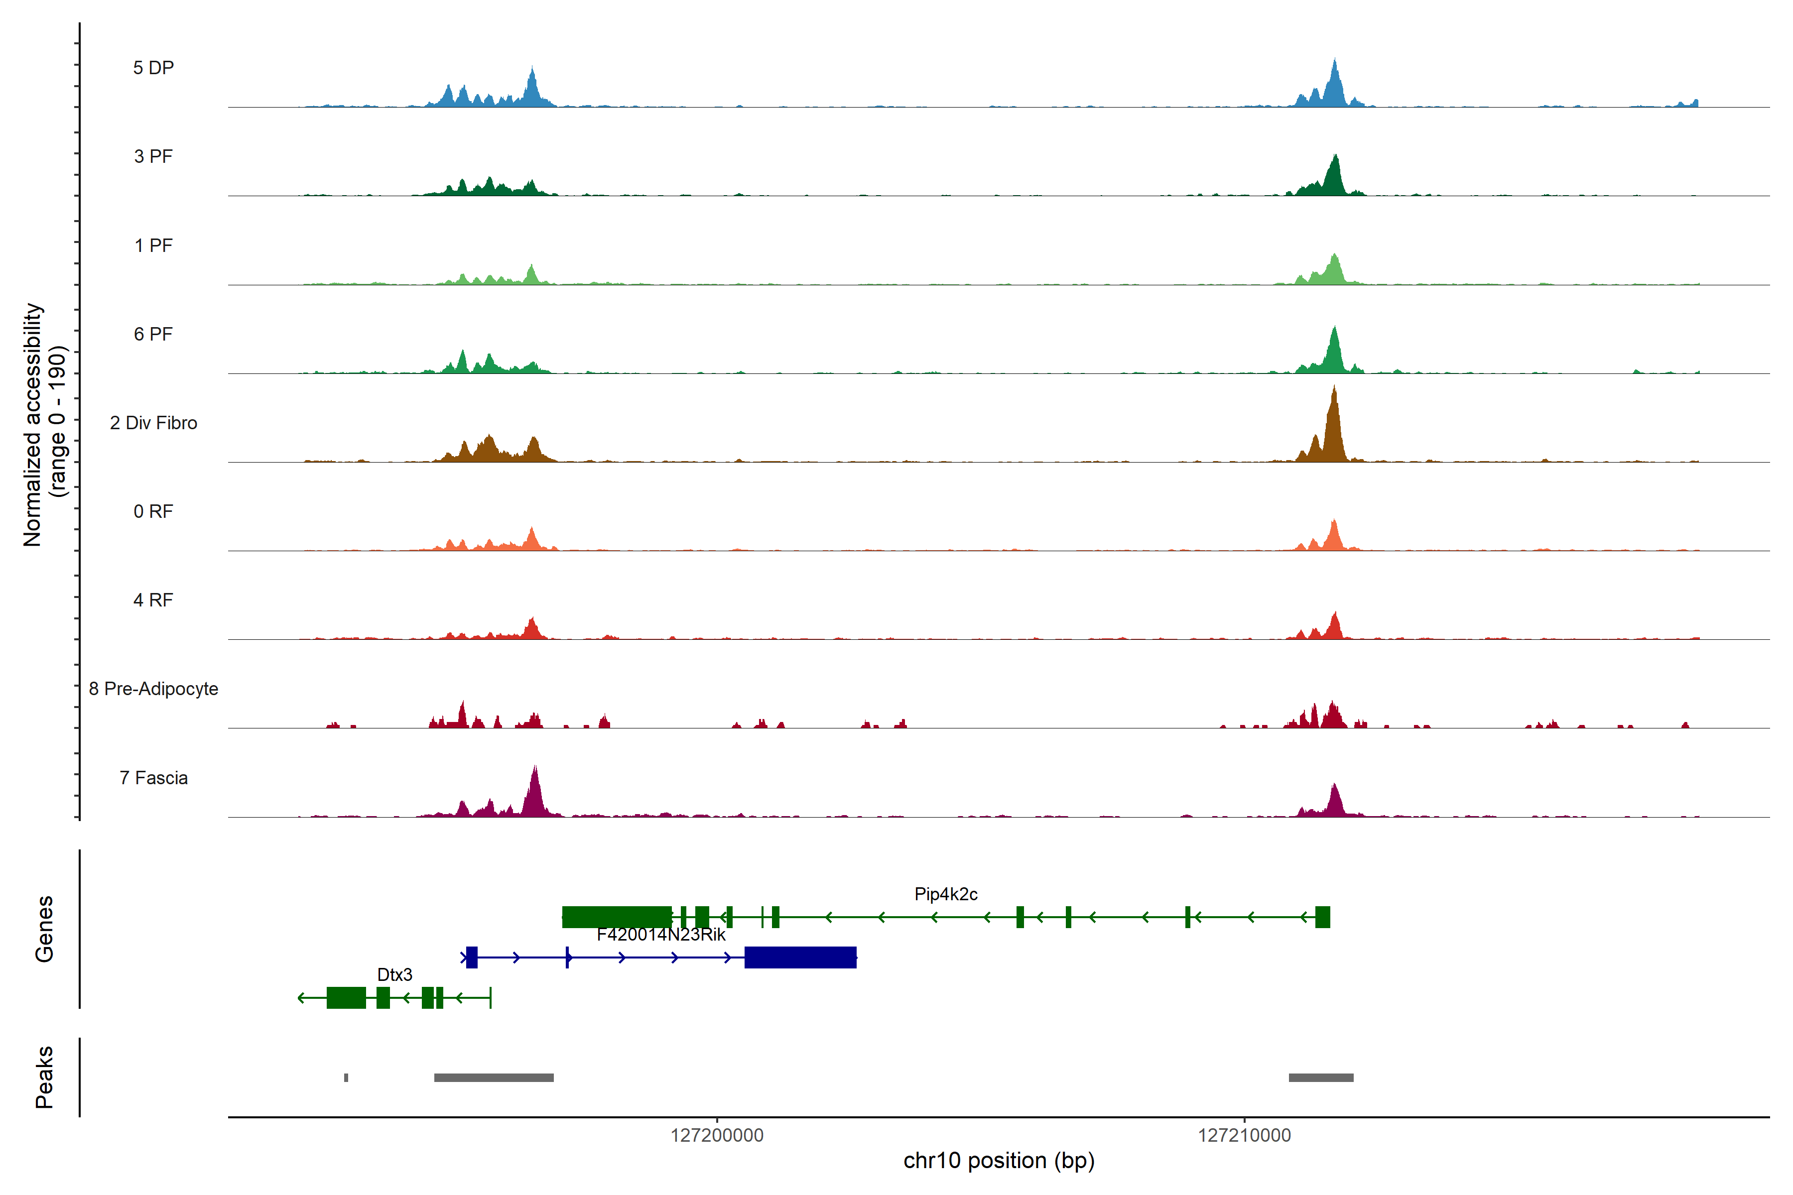Click the 127200000 axis tick label
This screenshot has width=1793, height=1195.
click(x=717, y=1136)
